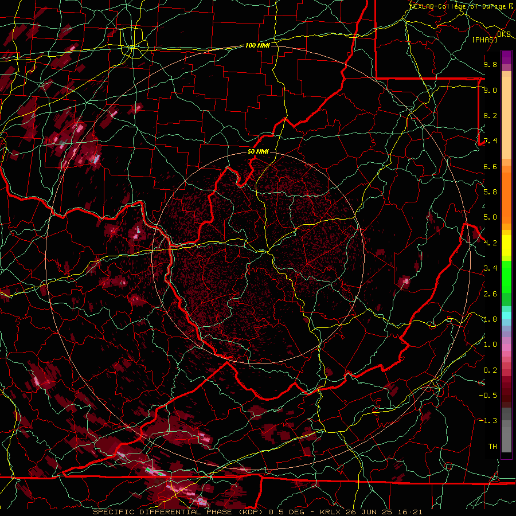Click the 9.8 value on the color scale
The height and width of the screenshot is (516, 516).
(490, 64)
